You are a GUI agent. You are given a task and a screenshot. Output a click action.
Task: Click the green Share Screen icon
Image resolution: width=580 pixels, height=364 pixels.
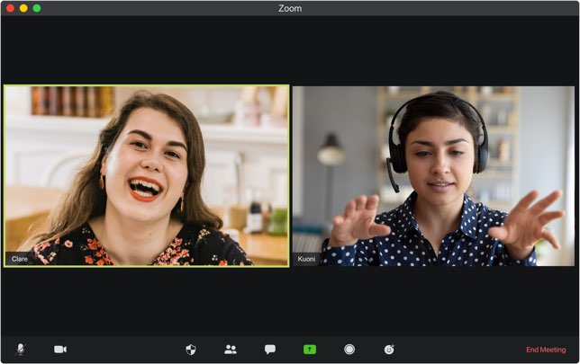tap(310, 350)
